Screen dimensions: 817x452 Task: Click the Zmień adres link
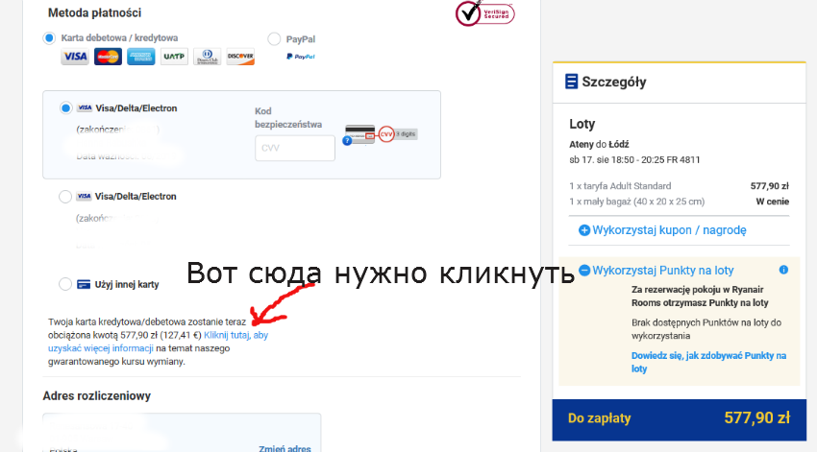point(285,448)
